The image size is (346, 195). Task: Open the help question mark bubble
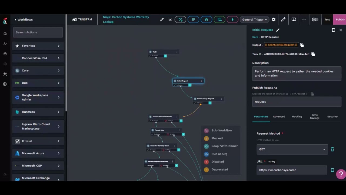click(341, 174)
